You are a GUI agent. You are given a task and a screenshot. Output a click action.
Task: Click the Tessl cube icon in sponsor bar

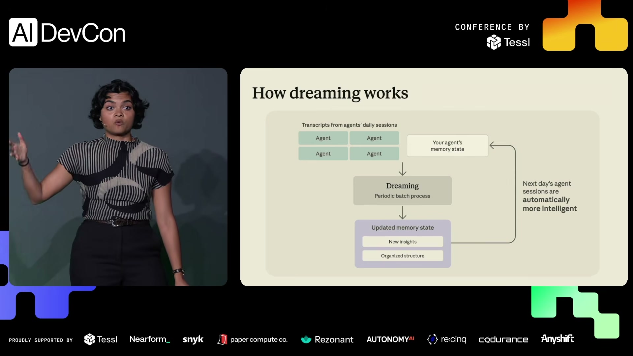coord(89,339)
